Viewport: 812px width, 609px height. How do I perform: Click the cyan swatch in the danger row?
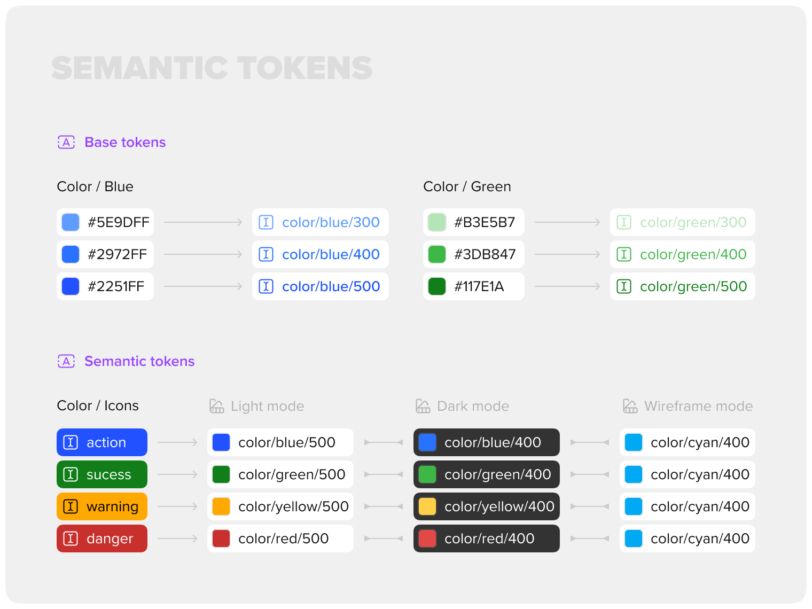tap(634, 538)
